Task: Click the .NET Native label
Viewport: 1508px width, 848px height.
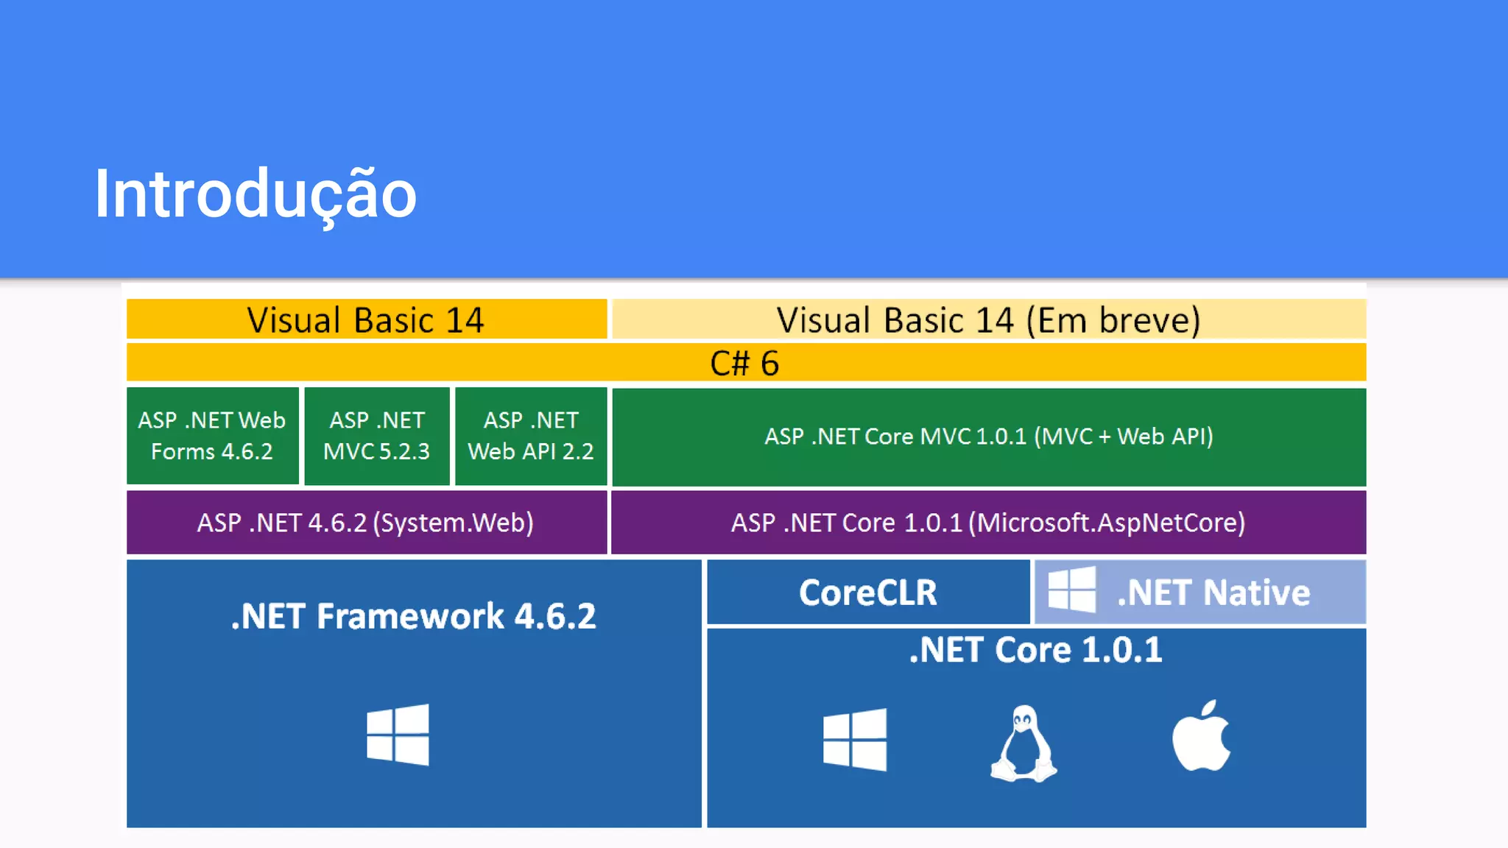Action: tap(1213, 593)
